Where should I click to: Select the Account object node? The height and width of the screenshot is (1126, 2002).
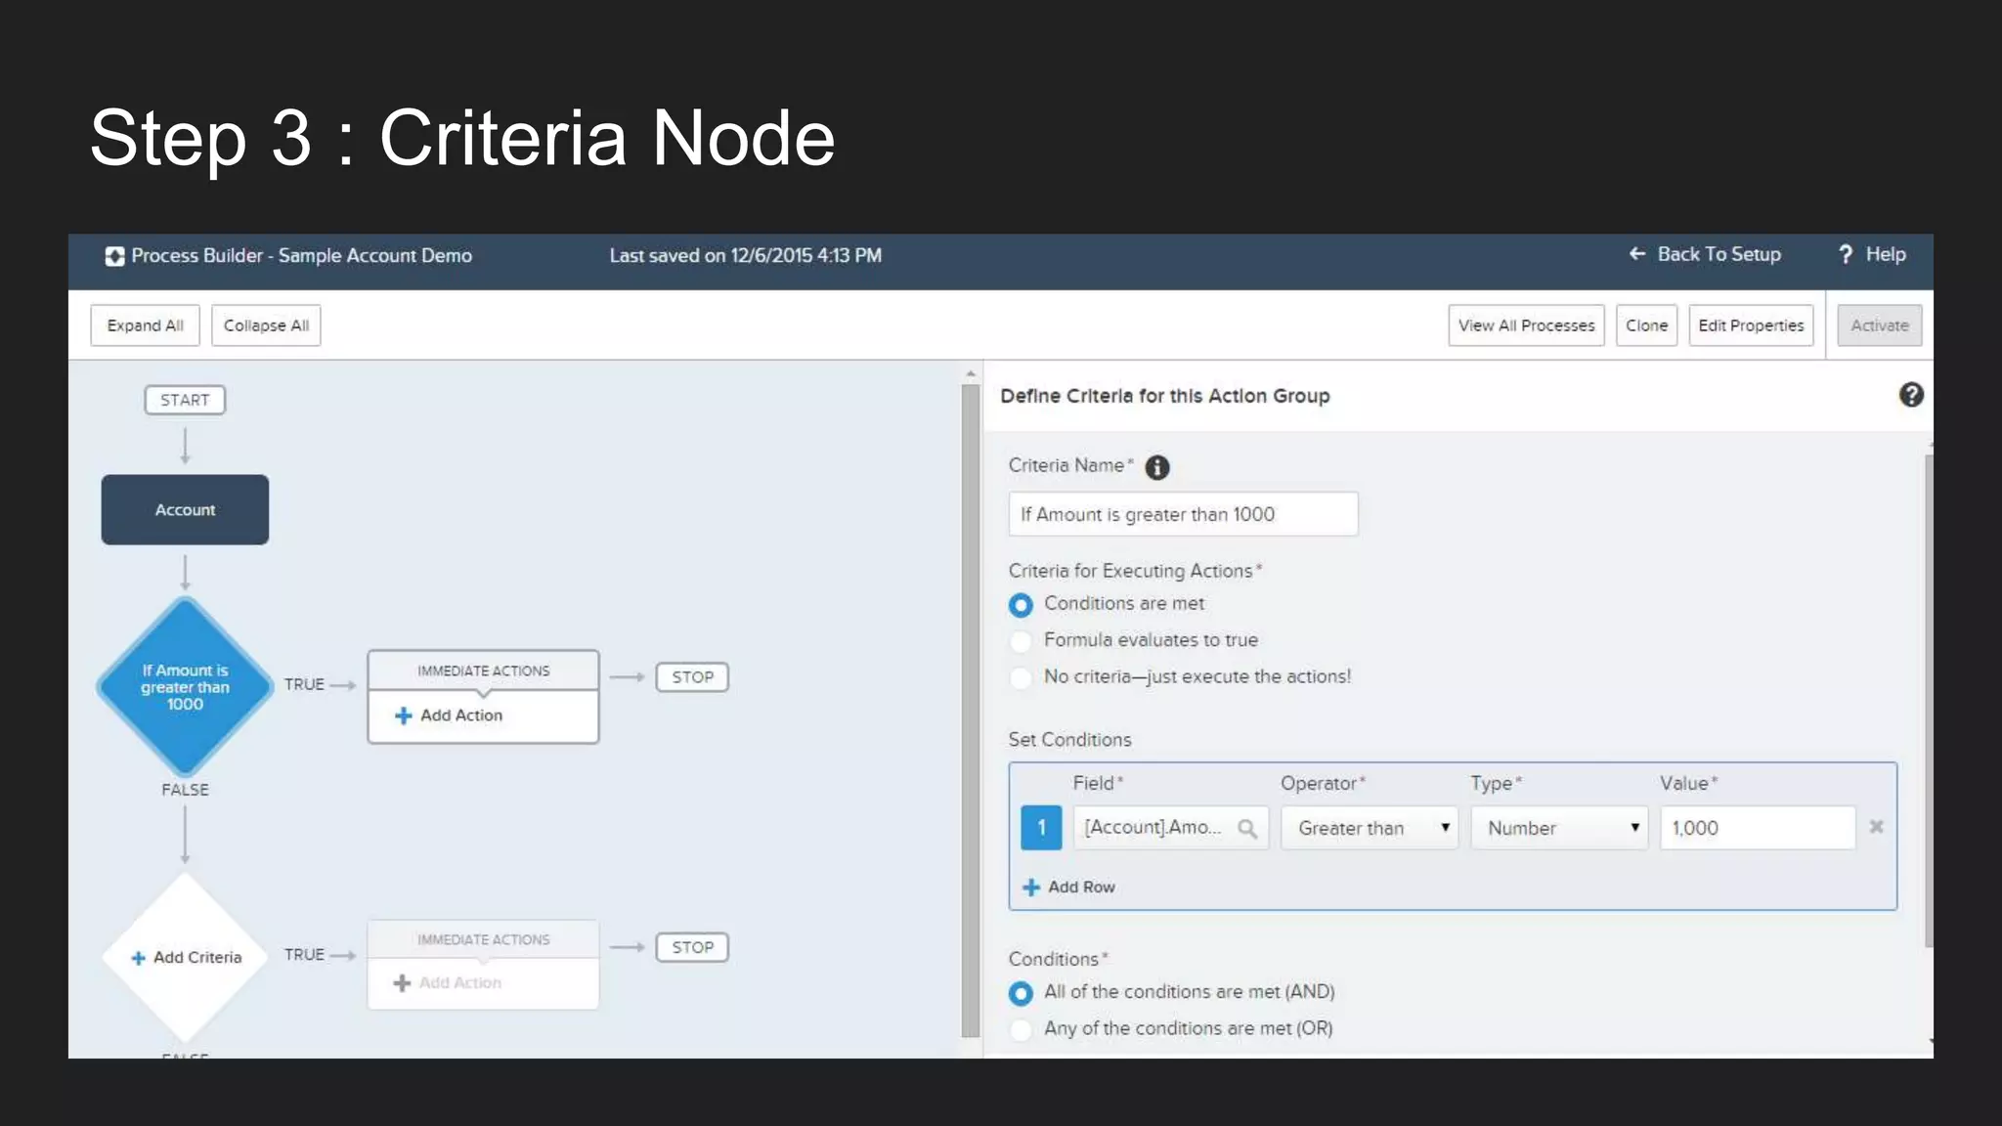pos(185,510)
